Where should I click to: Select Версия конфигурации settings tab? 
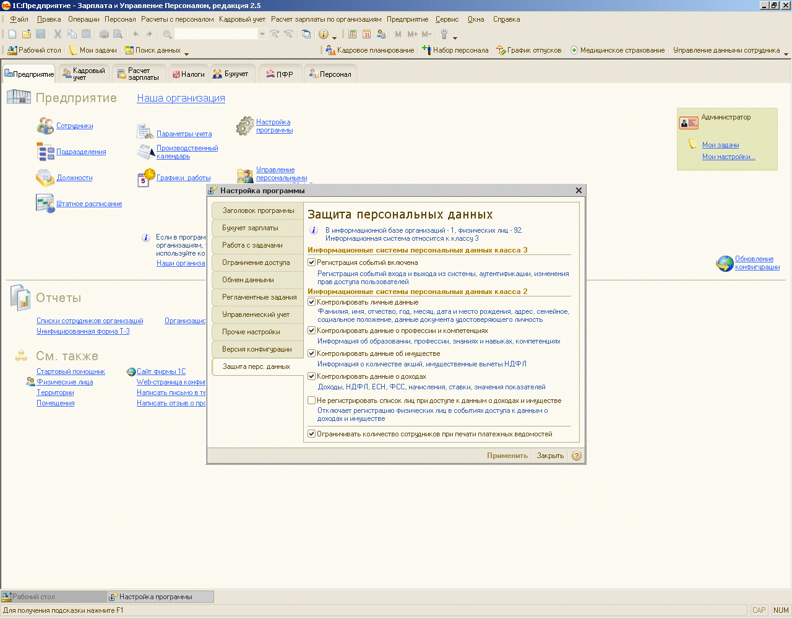(x=258, y=349)
